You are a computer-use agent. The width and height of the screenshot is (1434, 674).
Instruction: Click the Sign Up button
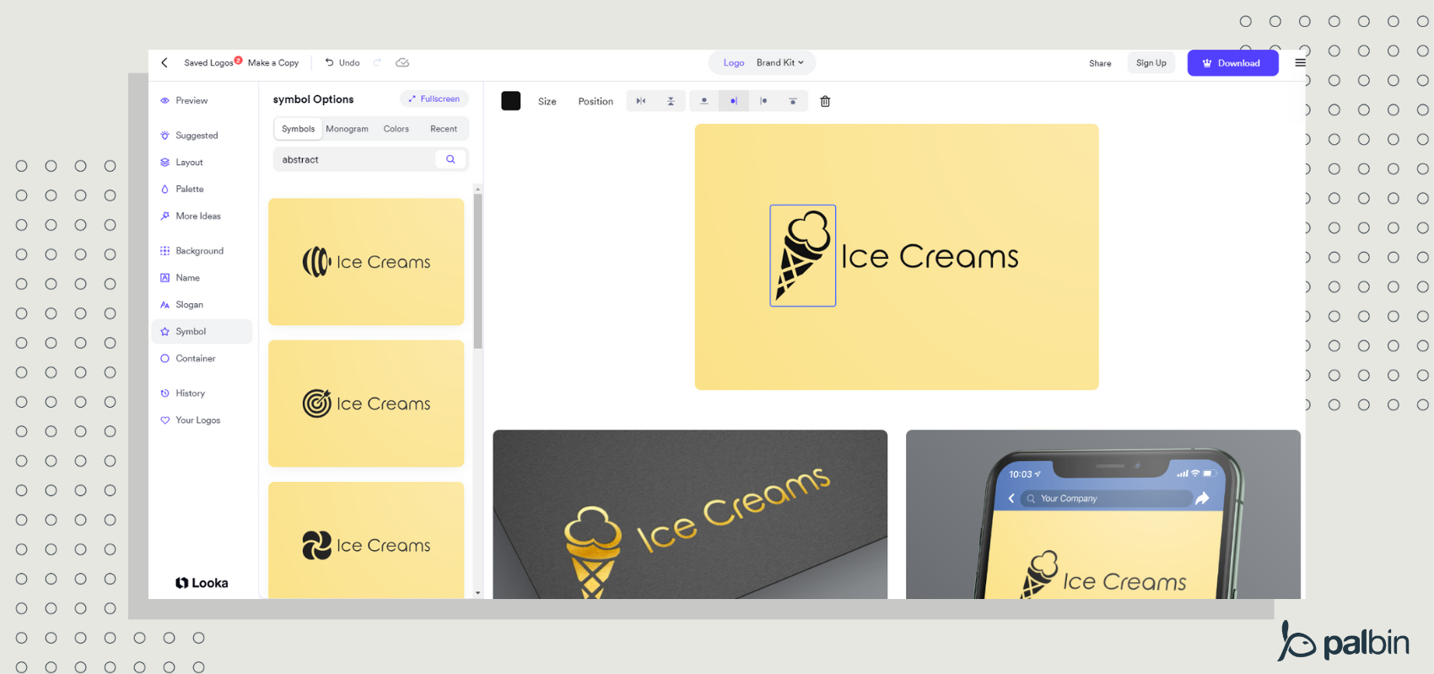tap(1151, 63)
